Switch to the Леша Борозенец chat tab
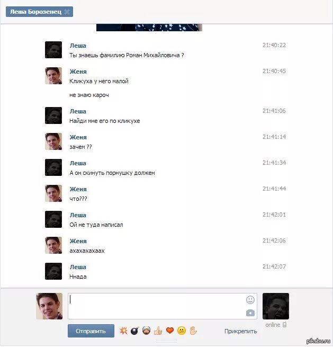The image size is (333, 347). pyautogui.click(x=36, y=12)
